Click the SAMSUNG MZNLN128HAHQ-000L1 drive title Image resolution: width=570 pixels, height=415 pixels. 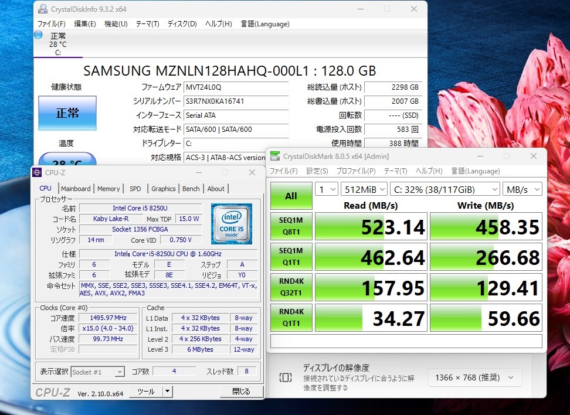tap(230, 70)
